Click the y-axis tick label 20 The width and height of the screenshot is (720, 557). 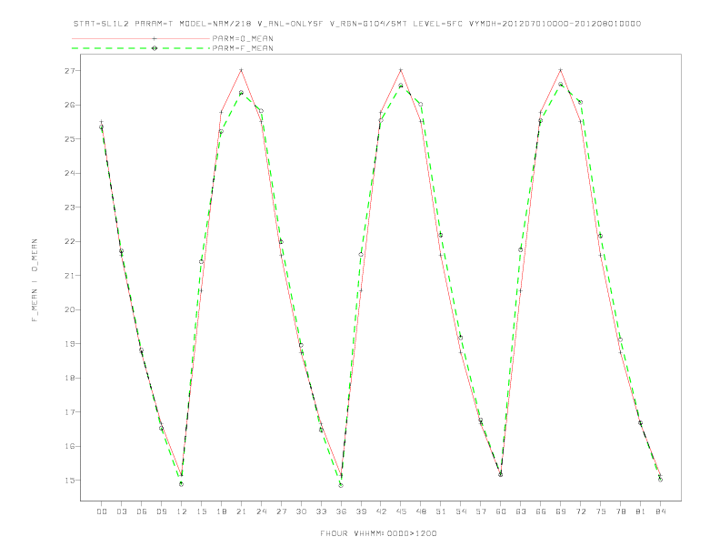[x=69, y=309]
